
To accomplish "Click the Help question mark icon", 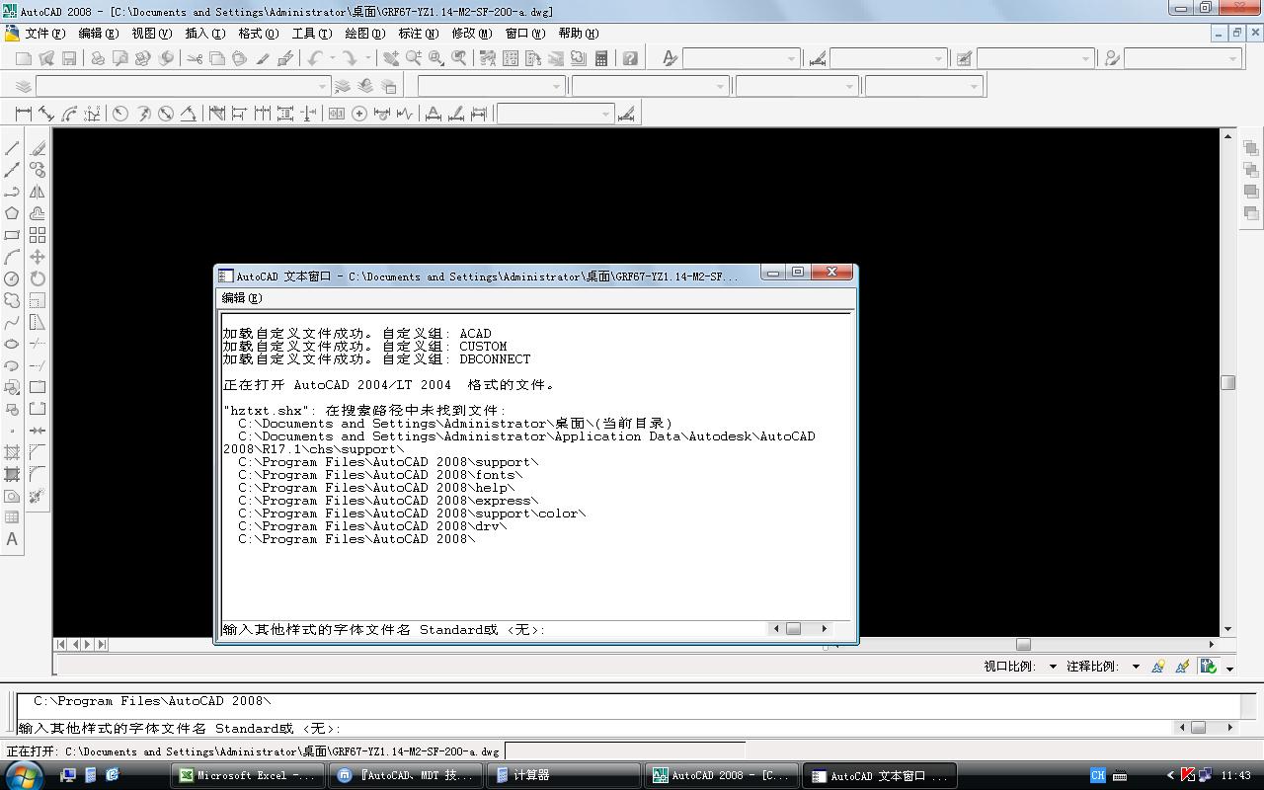I will click(x=630, y=59).
